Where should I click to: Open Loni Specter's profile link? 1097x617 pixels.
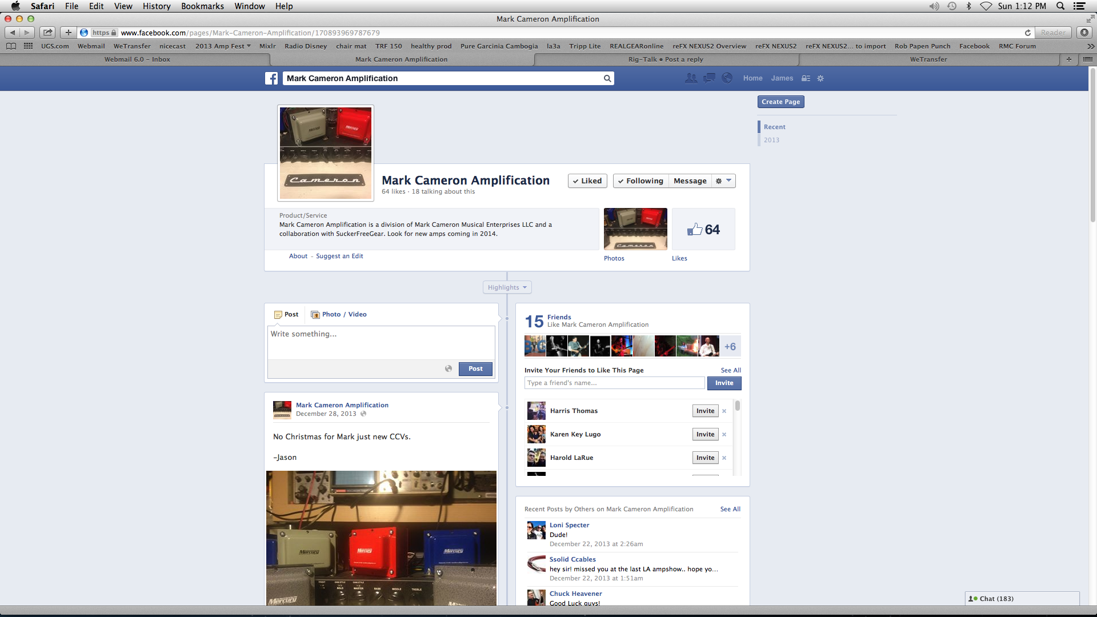point(570,526)
